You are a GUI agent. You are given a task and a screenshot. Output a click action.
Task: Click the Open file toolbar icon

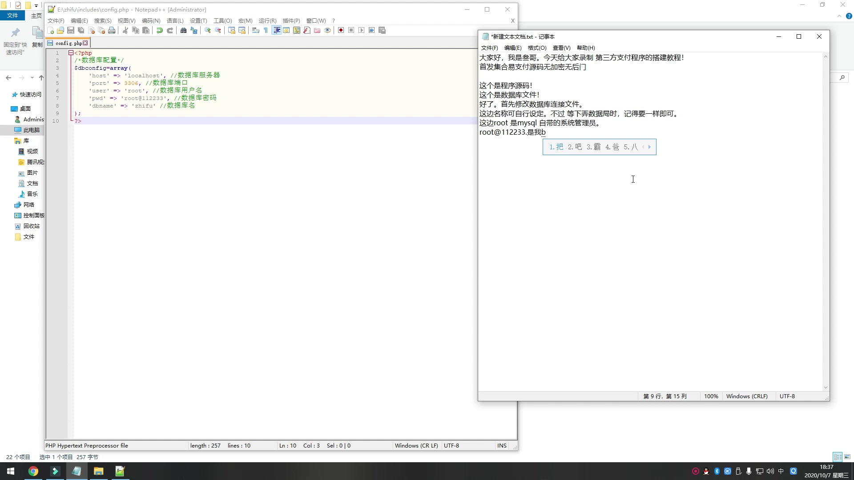coord(60,30)
